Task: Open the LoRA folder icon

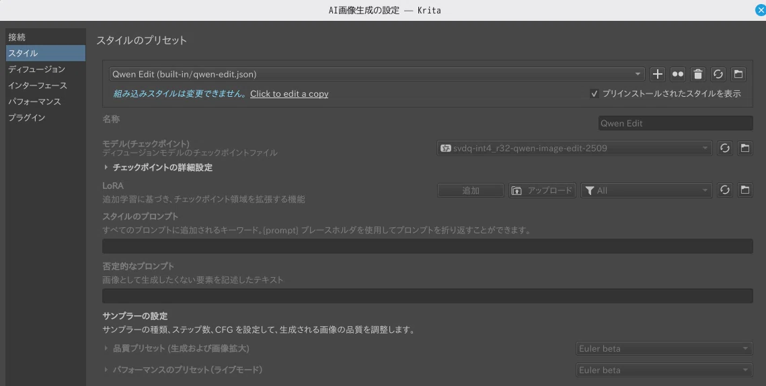Action: click(x=745, y=190)
